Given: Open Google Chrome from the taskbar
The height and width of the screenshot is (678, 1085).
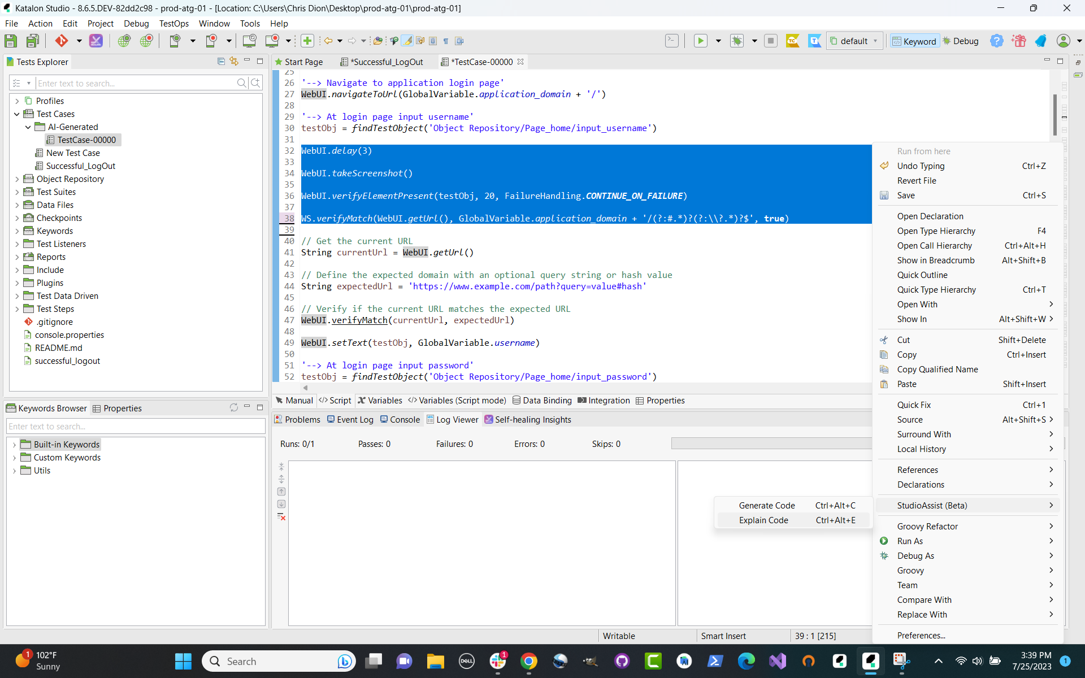Looking at the screenshot, I should tap(529, 661).
